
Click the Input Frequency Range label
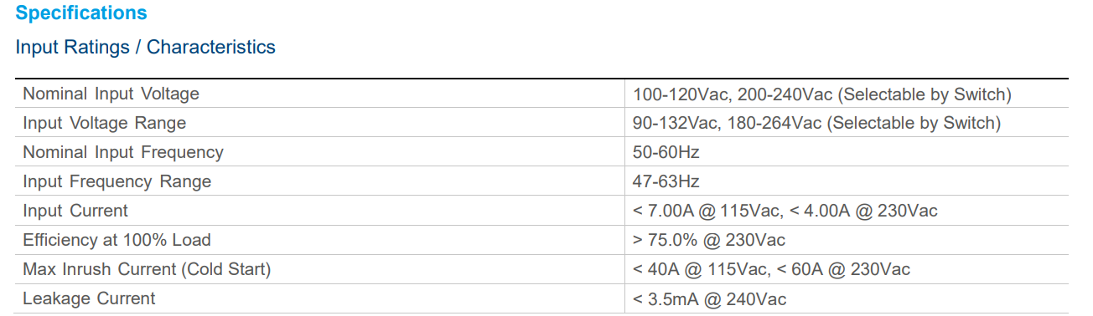point(117,181)
